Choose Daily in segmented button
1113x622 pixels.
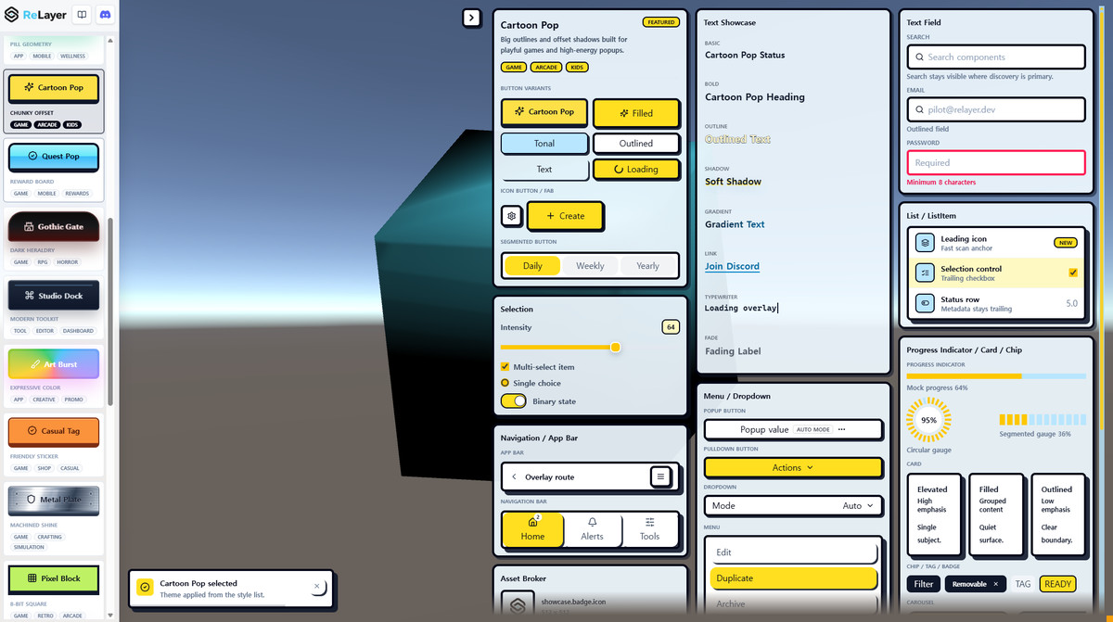tap(532, 266)
